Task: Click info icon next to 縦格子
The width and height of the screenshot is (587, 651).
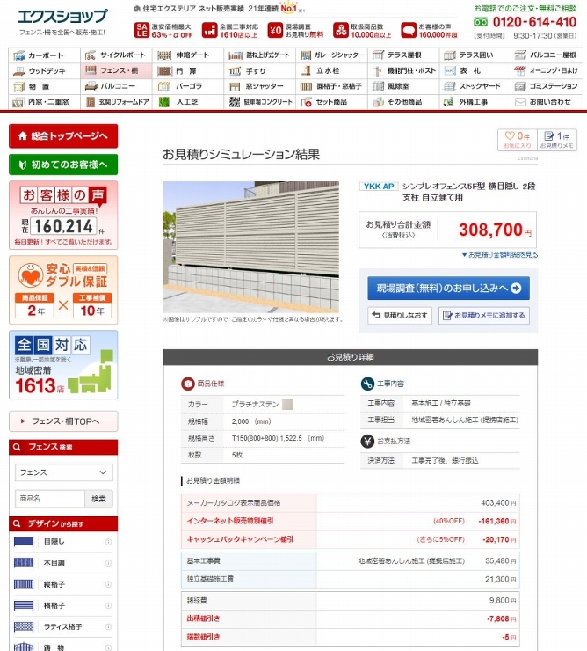Action: point(108,584)
